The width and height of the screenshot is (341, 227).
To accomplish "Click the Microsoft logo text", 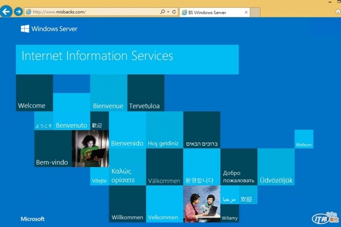I will coord(33,219).
